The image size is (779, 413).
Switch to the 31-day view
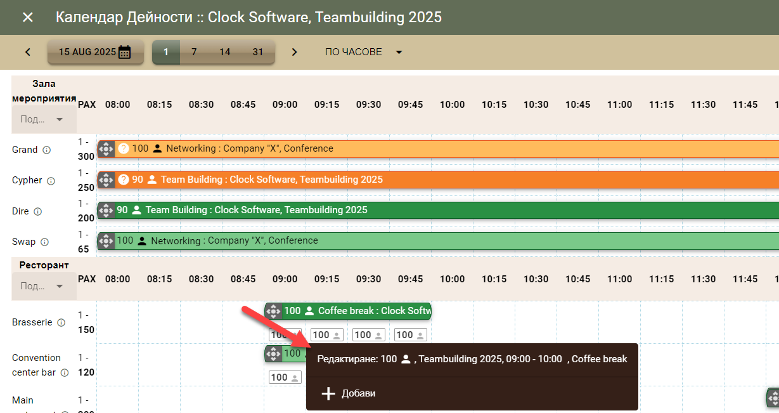pyautogui.click(x=258, y=52)
